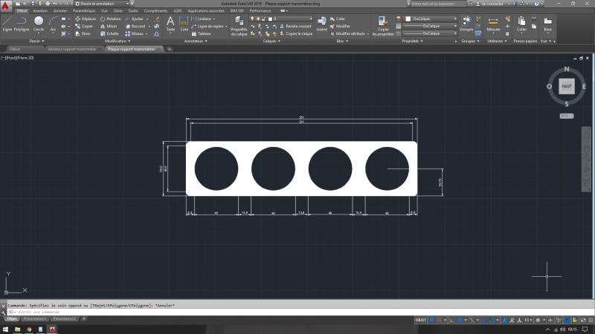Click the command line input field
This screenshot has height=334, width=595.
coord(149,312)
